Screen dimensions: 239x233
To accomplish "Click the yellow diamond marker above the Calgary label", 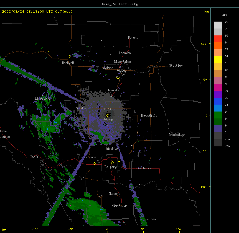I will (112, 163).
